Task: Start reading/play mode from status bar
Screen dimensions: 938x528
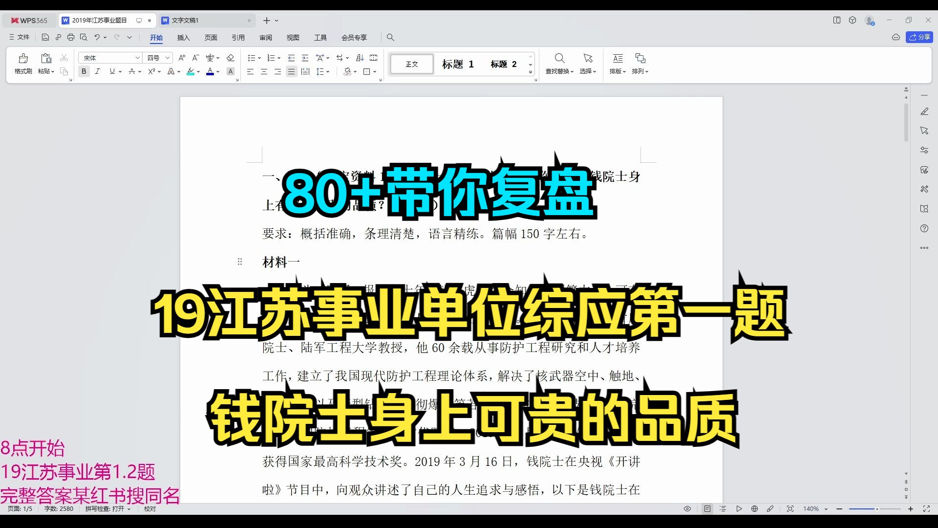Action: pos(739,509)
